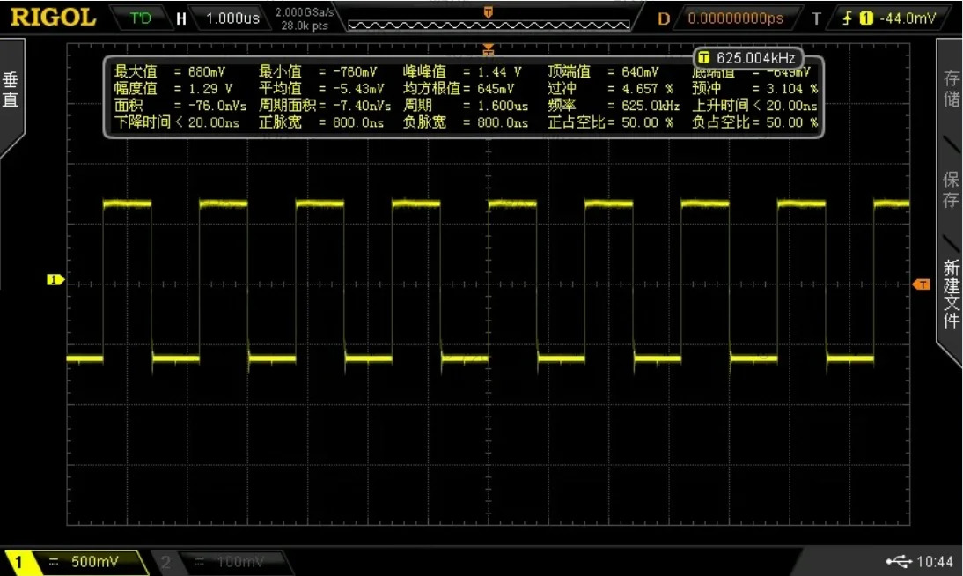
Task: Click the 正占空比 = 50.00 % measurement
Action: pyautogui.click(x=611, y=122)
